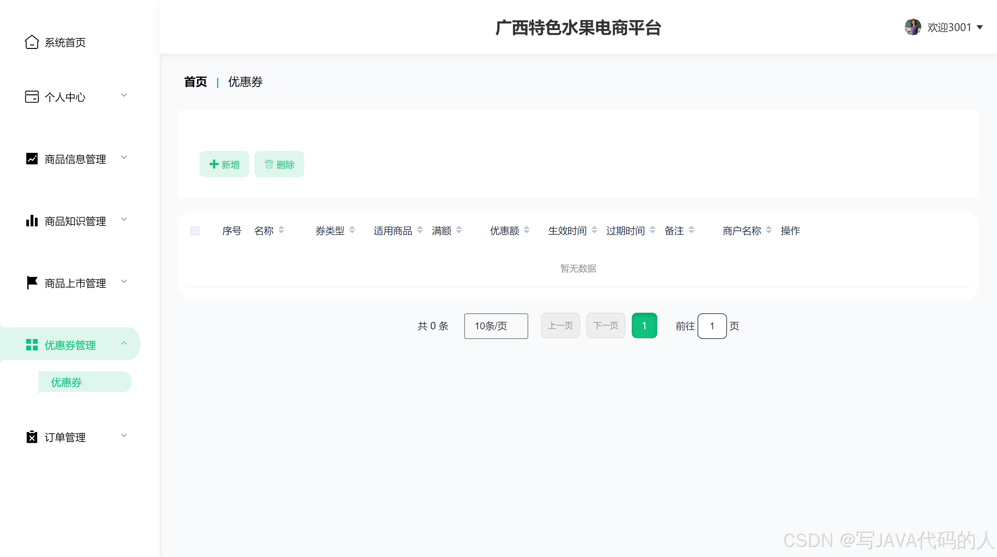This screenshot has width=997, height=557.
Task: Expand 订单管理 menu chevron
Action: pos(124,435)
